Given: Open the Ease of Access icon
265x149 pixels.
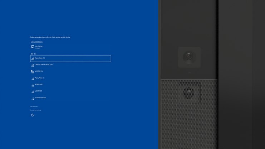Looking at the screenshot, I should [33, 115].
